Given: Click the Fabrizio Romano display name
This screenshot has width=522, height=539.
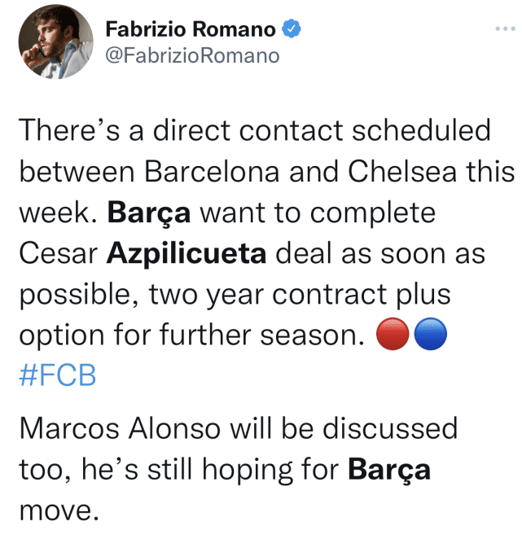Looking at the screenshot, I should point(192,31).
